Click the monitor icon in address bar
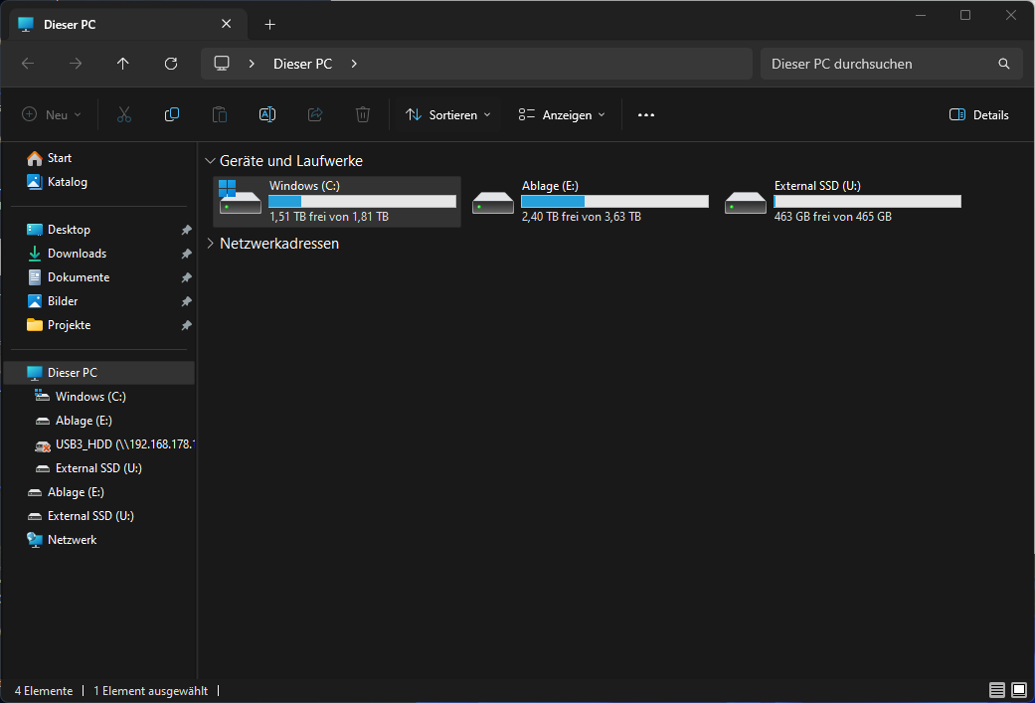Image resolution: width=1035 pixels, height=703 pixels. coord(222,64)
